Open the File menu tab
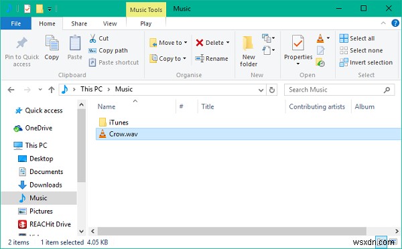The height and width of the screenshot is (249, 402). pyautogui.click(x=16, y=23)
